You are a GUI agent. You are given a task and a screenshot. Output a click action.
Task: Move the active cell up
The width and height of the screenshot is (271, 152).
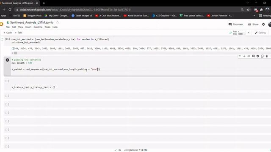(x=240, y=56)
